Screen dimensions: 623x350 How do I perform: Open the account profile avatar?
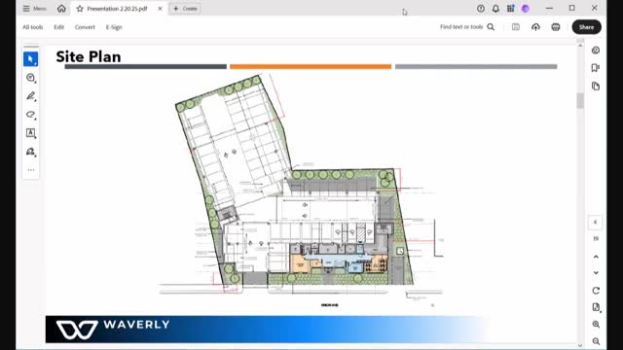click(x=526, y=9)
